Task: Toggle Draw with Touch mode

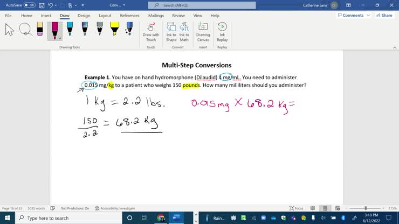Action: coord(151,31)
